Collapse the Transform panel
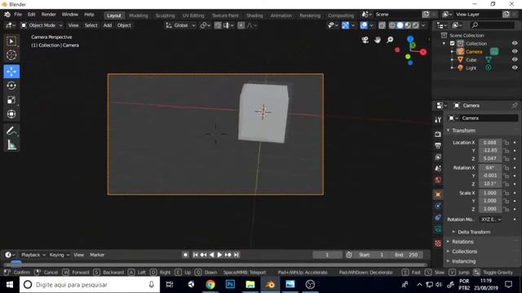This screenshot has height=293, width=522. [x=463, y=130]
